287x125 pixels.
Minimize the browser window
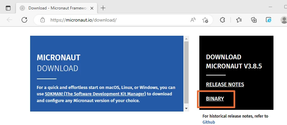pos(270,7)
